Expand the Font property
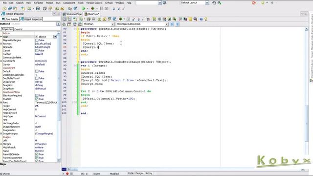This screenshot has width=313, height=176. click(x=1, y=103)
